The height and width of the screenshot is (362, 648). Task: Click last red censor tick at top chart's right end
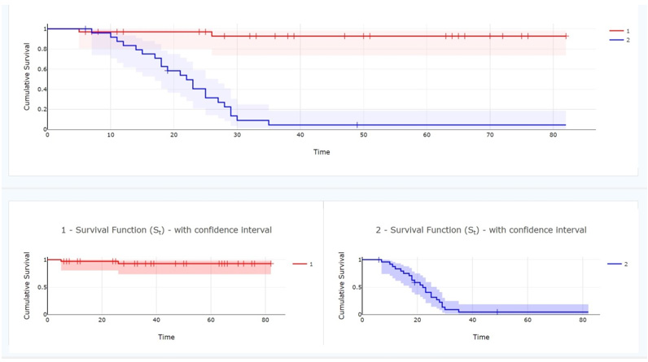pyautogui.click(x=565, y=36)
